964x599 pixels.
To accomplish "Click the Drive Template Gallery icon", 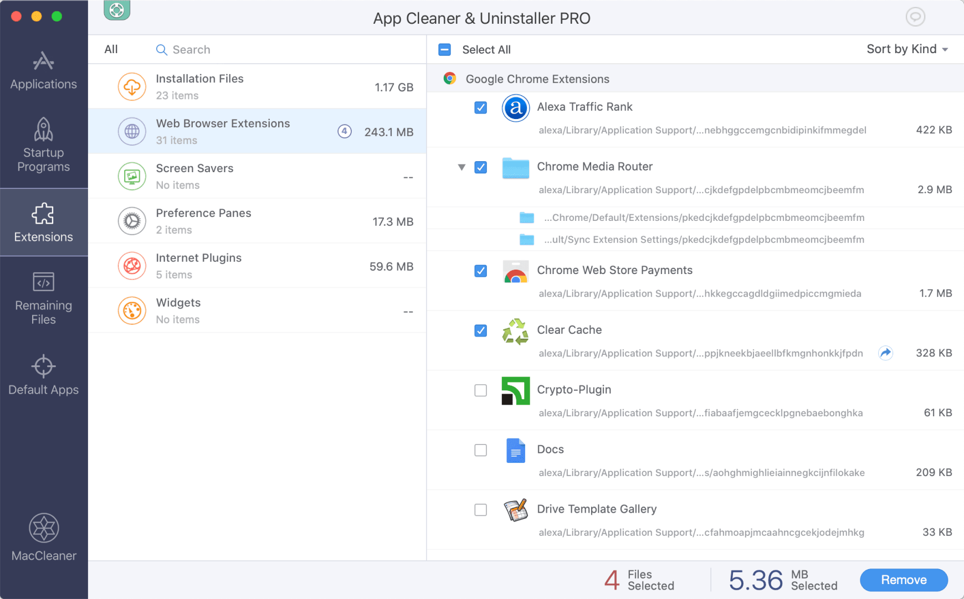I will tap(516, 510).
